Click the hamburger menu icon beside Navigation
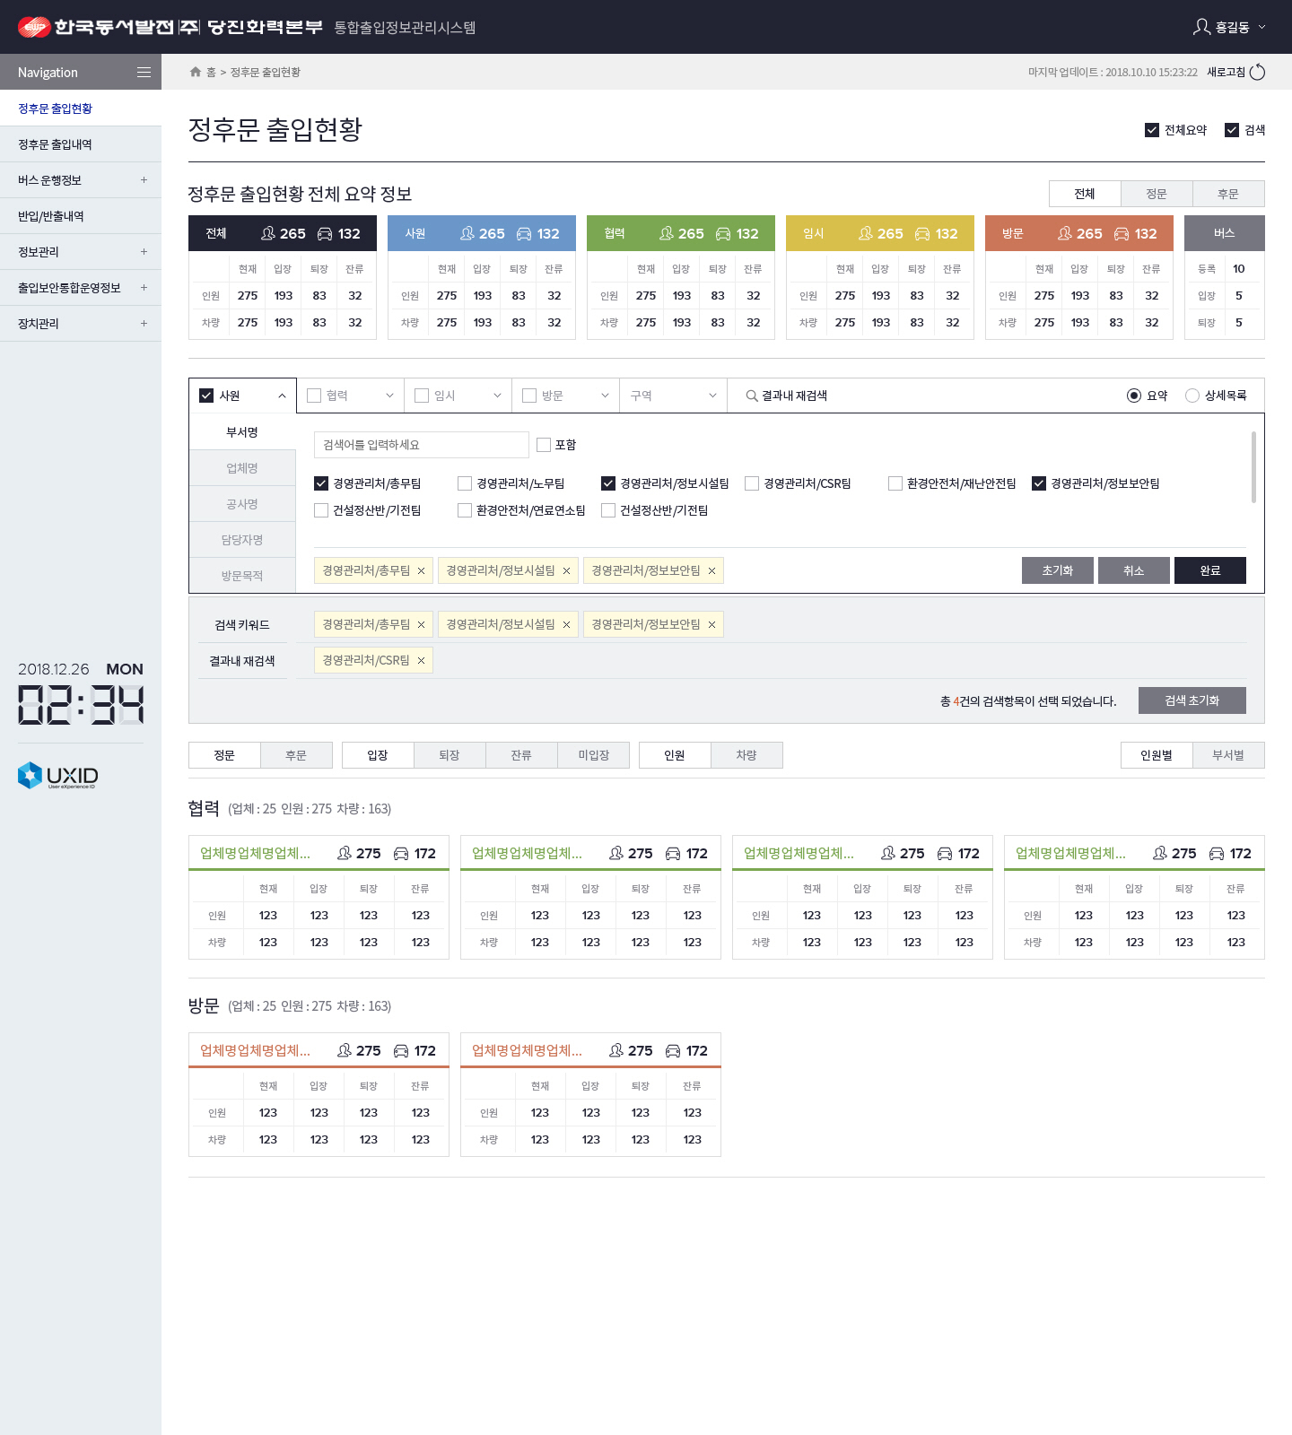 [x=144, y=73]
